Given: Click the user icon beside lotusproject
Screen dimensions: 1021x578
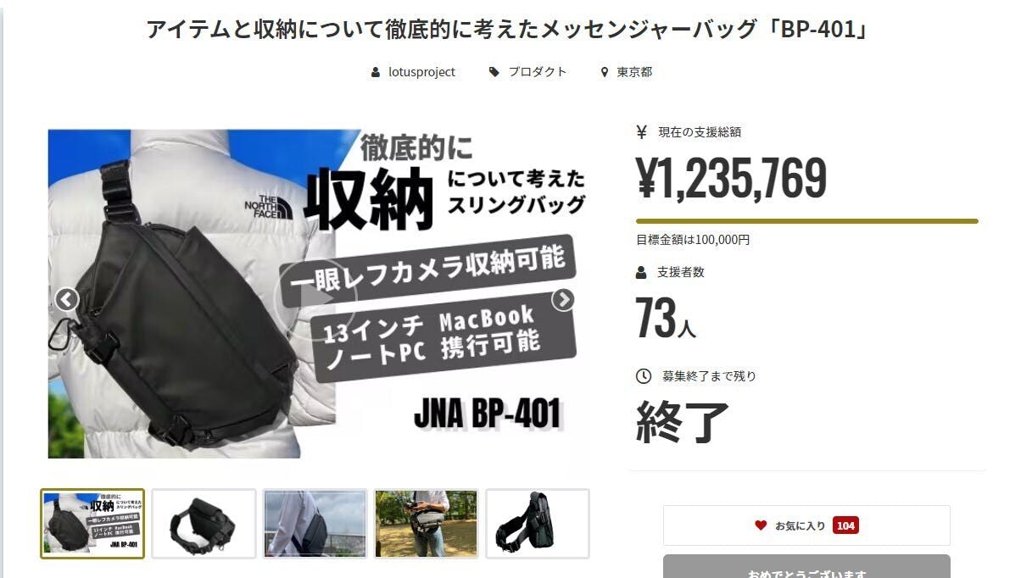Looking at the screenshot, I should click(376, 72).
